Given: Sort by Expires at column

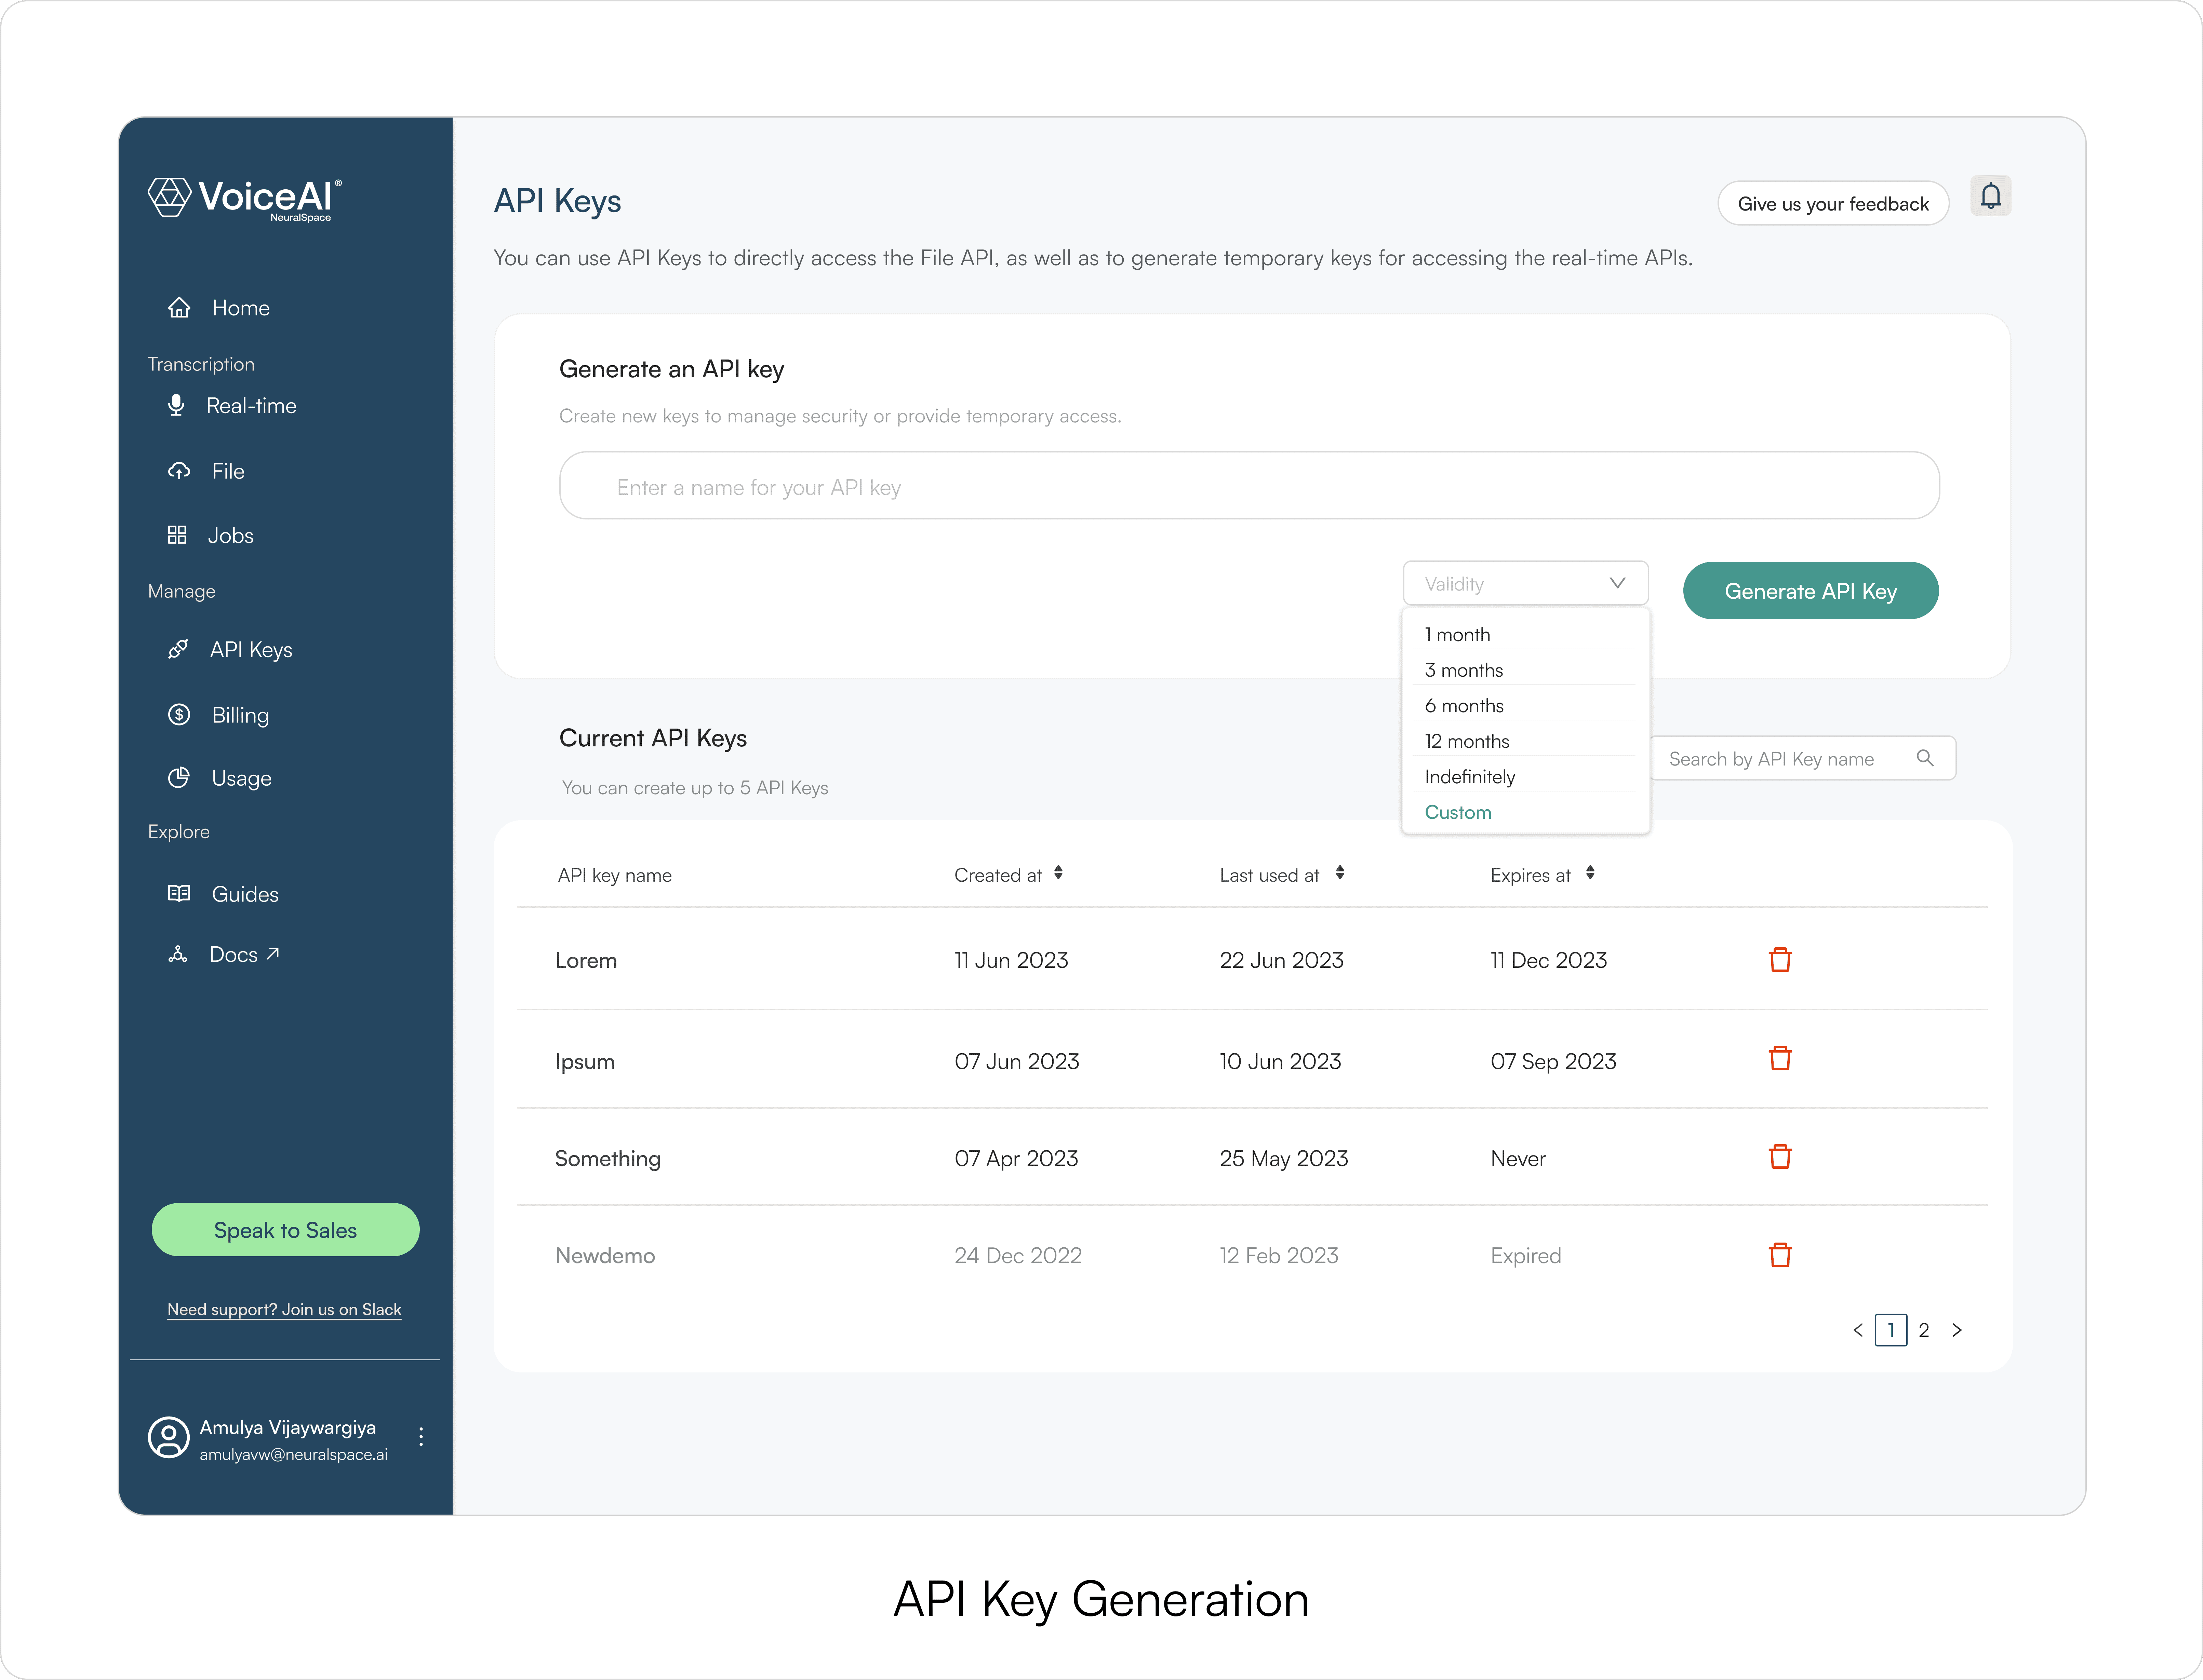Looking at the screenshot, I should pyautogui.click(x=1590, y=874).
